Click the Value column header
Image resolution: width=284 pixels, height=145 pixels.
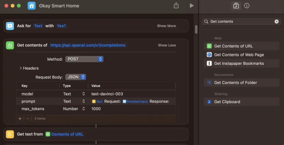coord(96,86)
